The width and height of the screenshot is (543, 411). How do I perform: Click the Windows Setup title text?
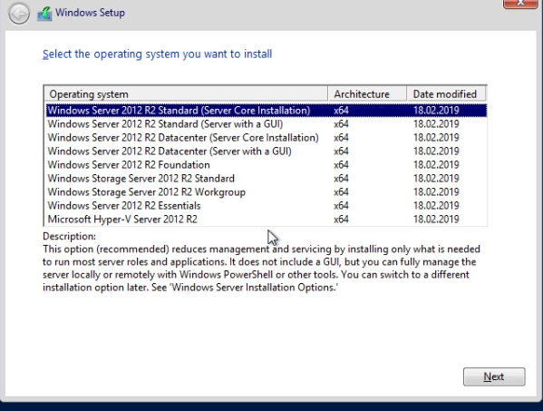coord(90,13)
